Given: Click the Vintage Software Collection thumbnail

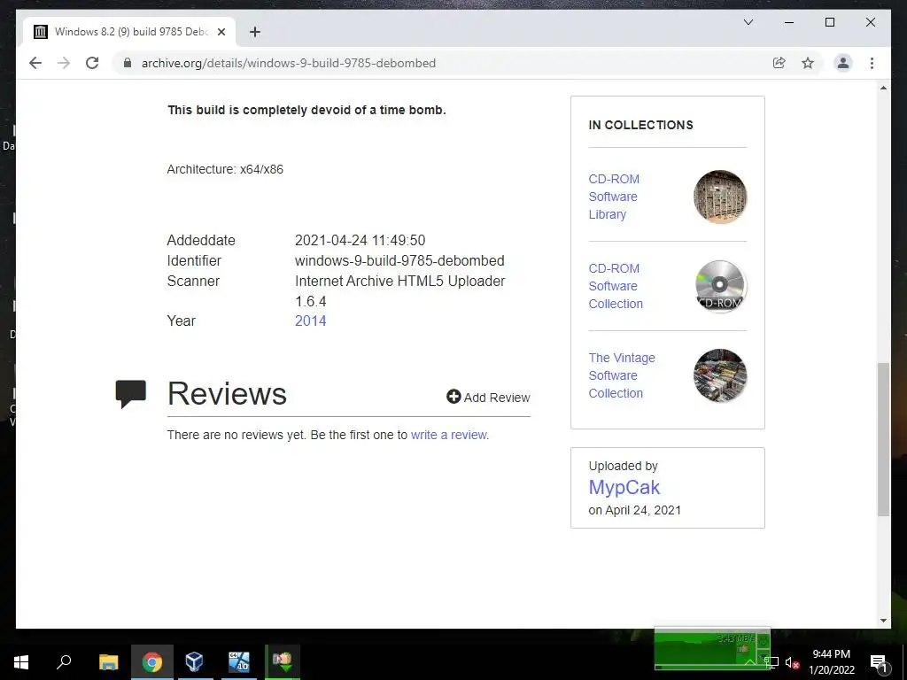Looking at the screenshot, I should pyautogui.click(x=720, y=375).
